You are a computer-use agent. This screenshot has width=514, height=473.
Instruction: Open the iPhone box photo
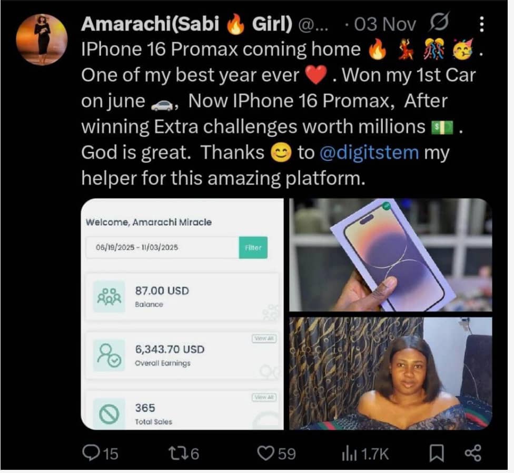point(390,255)
